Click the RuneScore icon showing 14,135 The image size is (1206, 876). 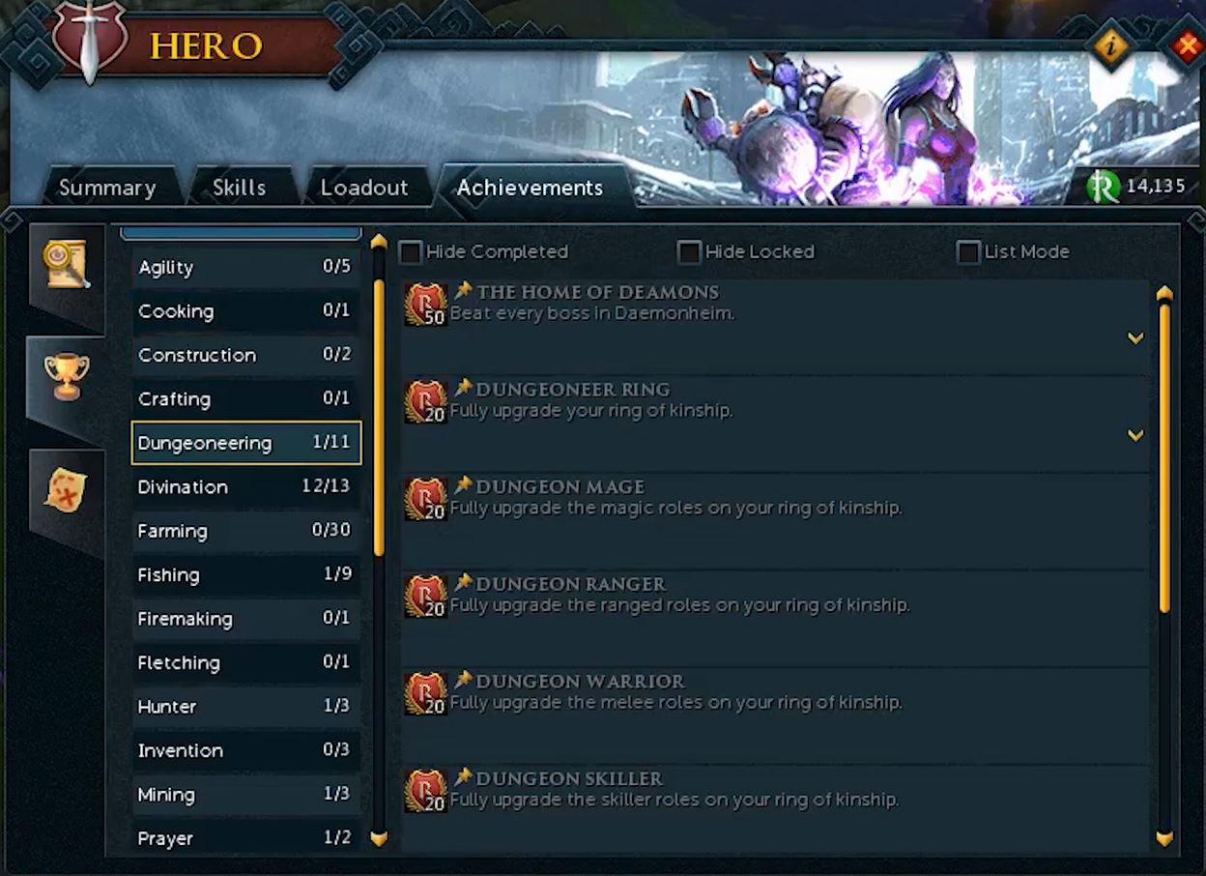point(1103,187)
